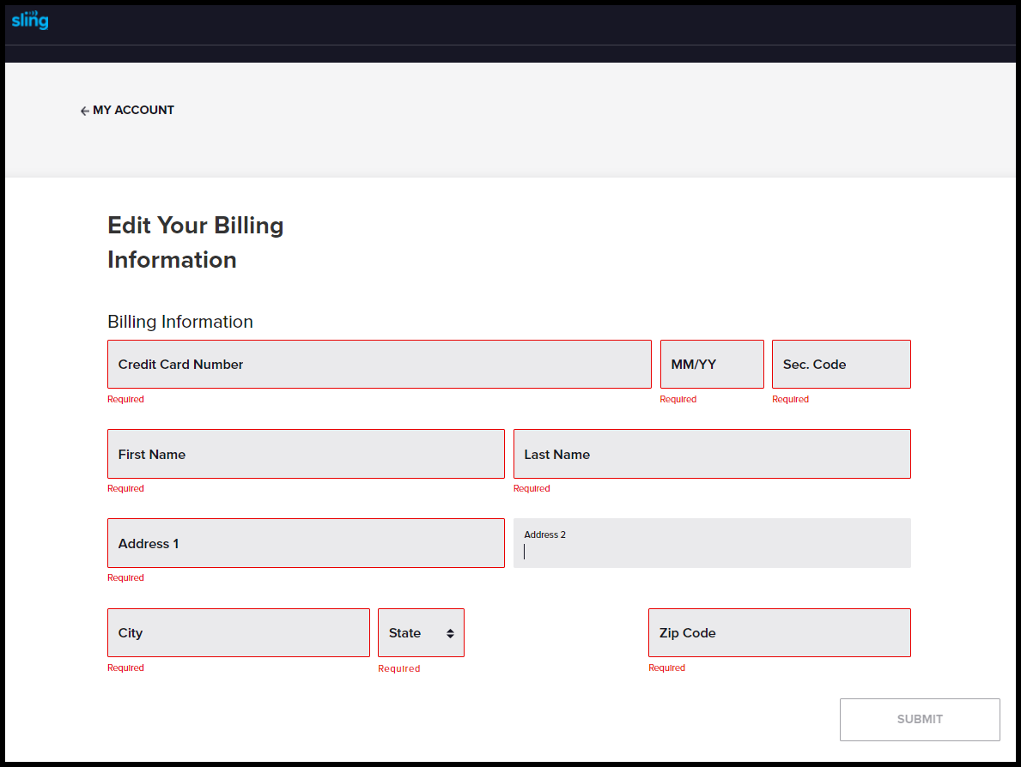
Task: Click the Billing Information section heading
Action: click(179, 321)
